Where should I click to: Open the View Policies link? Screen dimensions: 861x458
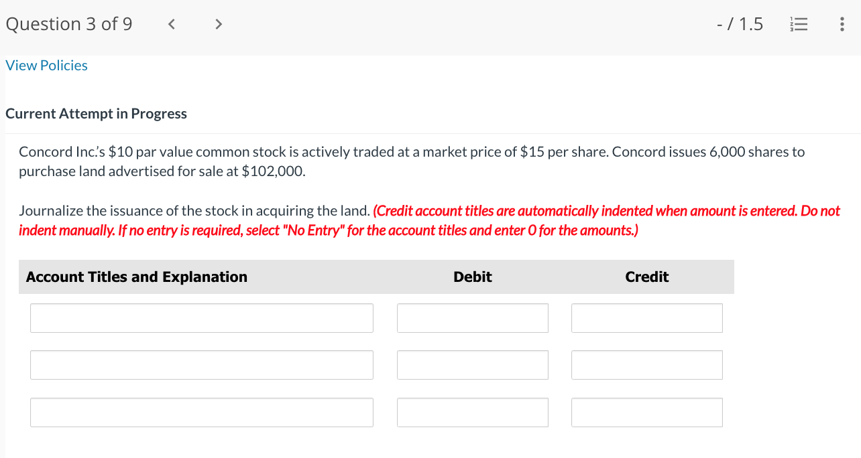pyautogui.click(x=46, y=65)
